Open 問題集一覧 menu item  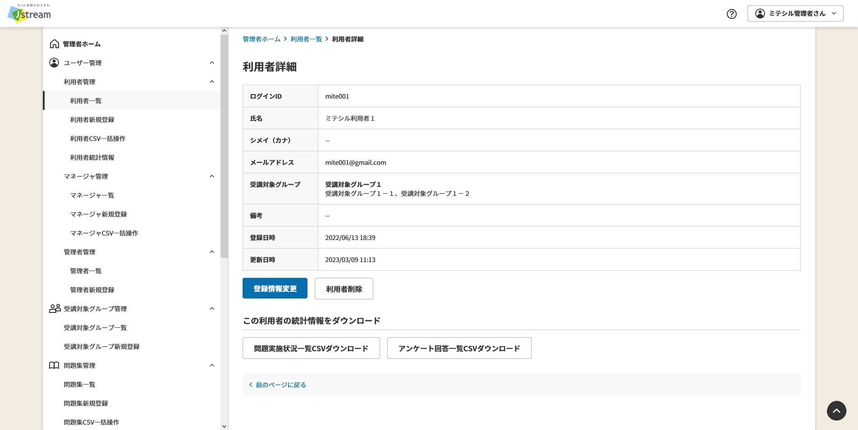pos(79,384)
